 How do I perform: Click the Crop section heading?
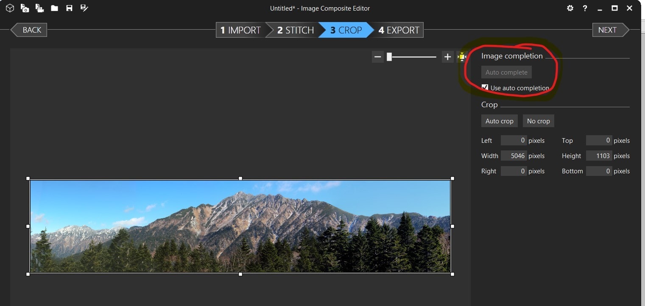coord(489,105)
